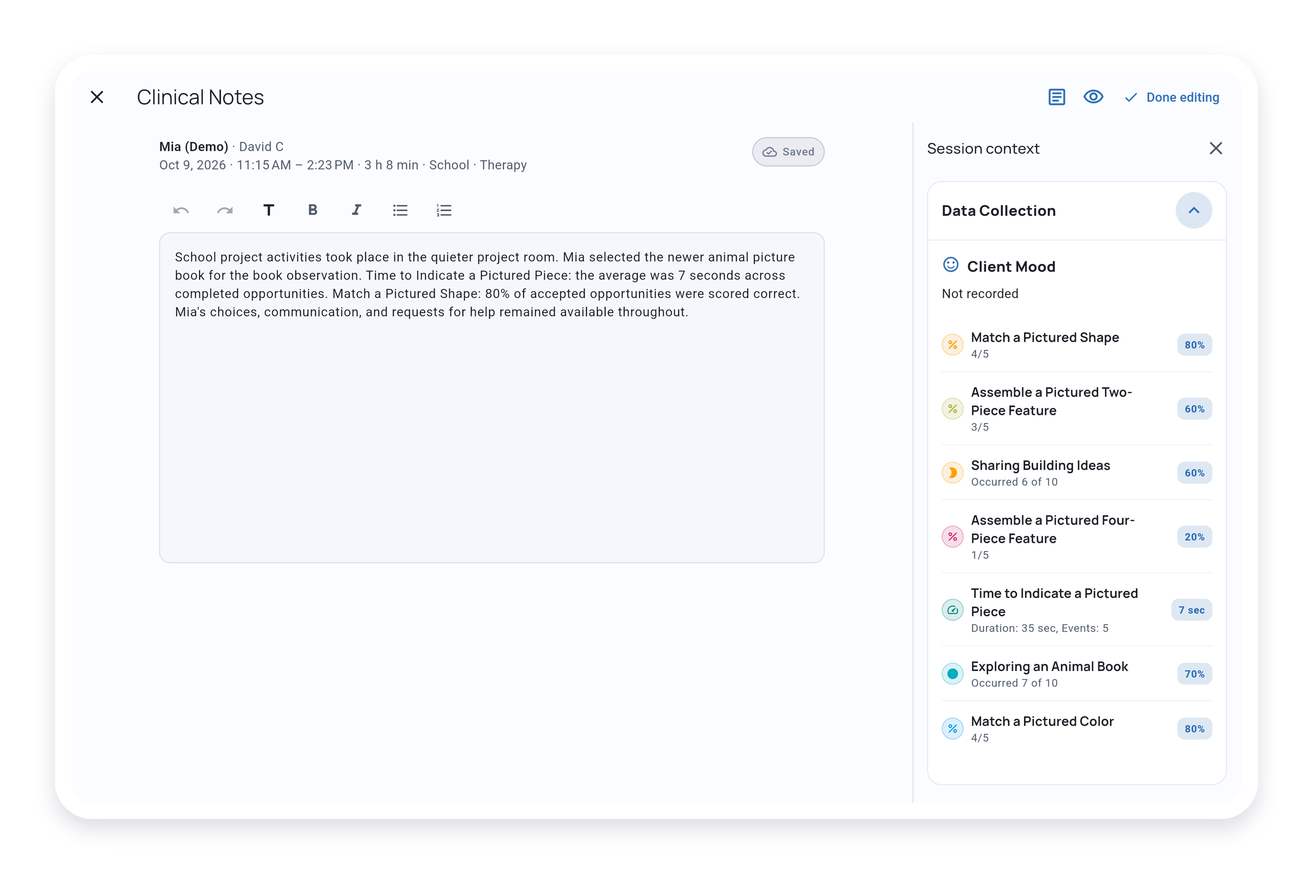Collapse the Data Collection section
This screenshot has width=1313, height=874.
[x=1194, y=211]
